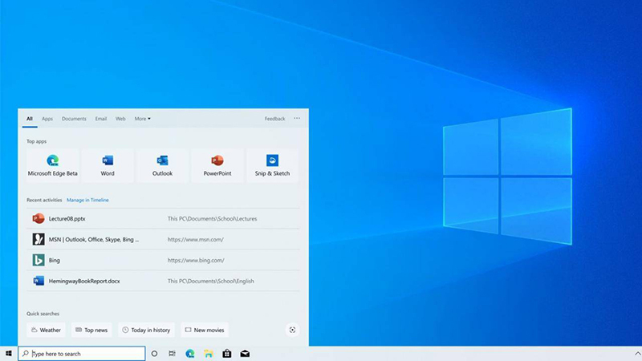
Task: Open Mail app from the taskbar
Action: point(245,354)
